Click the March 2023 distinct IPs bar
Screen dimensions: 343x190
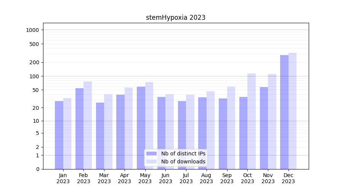tap(100, 136)
